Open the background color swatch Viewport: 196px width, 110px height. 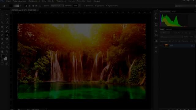point(6,58)
